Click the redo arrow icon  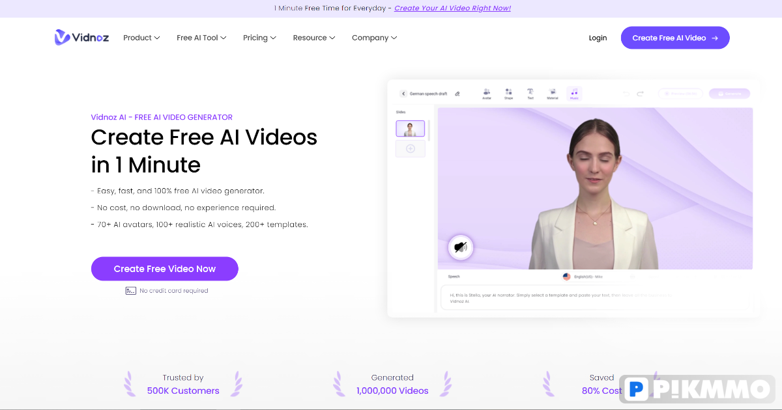(641, 94)
